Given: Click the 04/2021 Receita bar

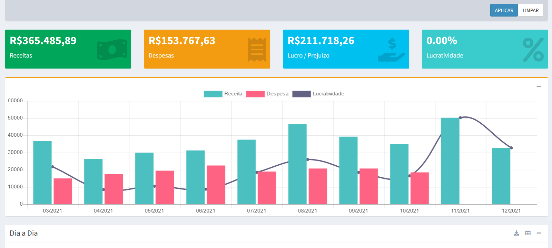Looking at the screenshot, I should coord(93,182).
